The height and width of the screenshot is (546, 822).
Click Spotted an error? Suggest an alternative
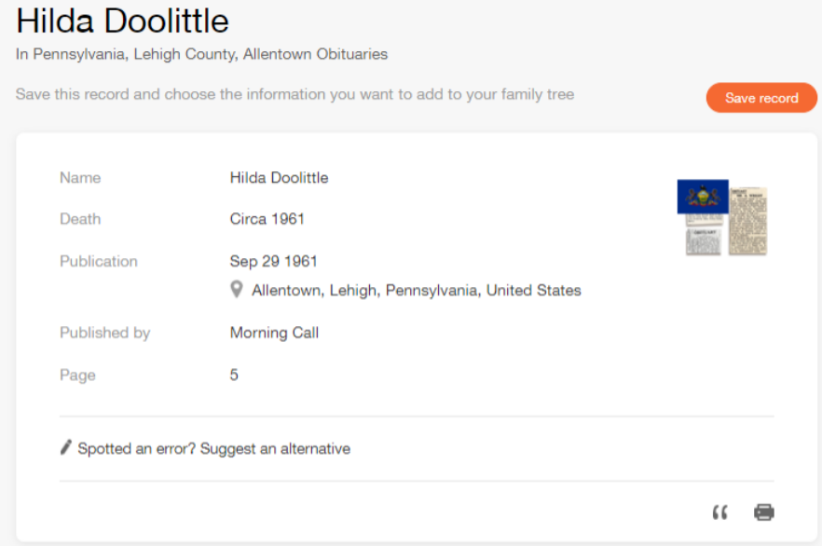pyautogui.click(x=214, y=448)
